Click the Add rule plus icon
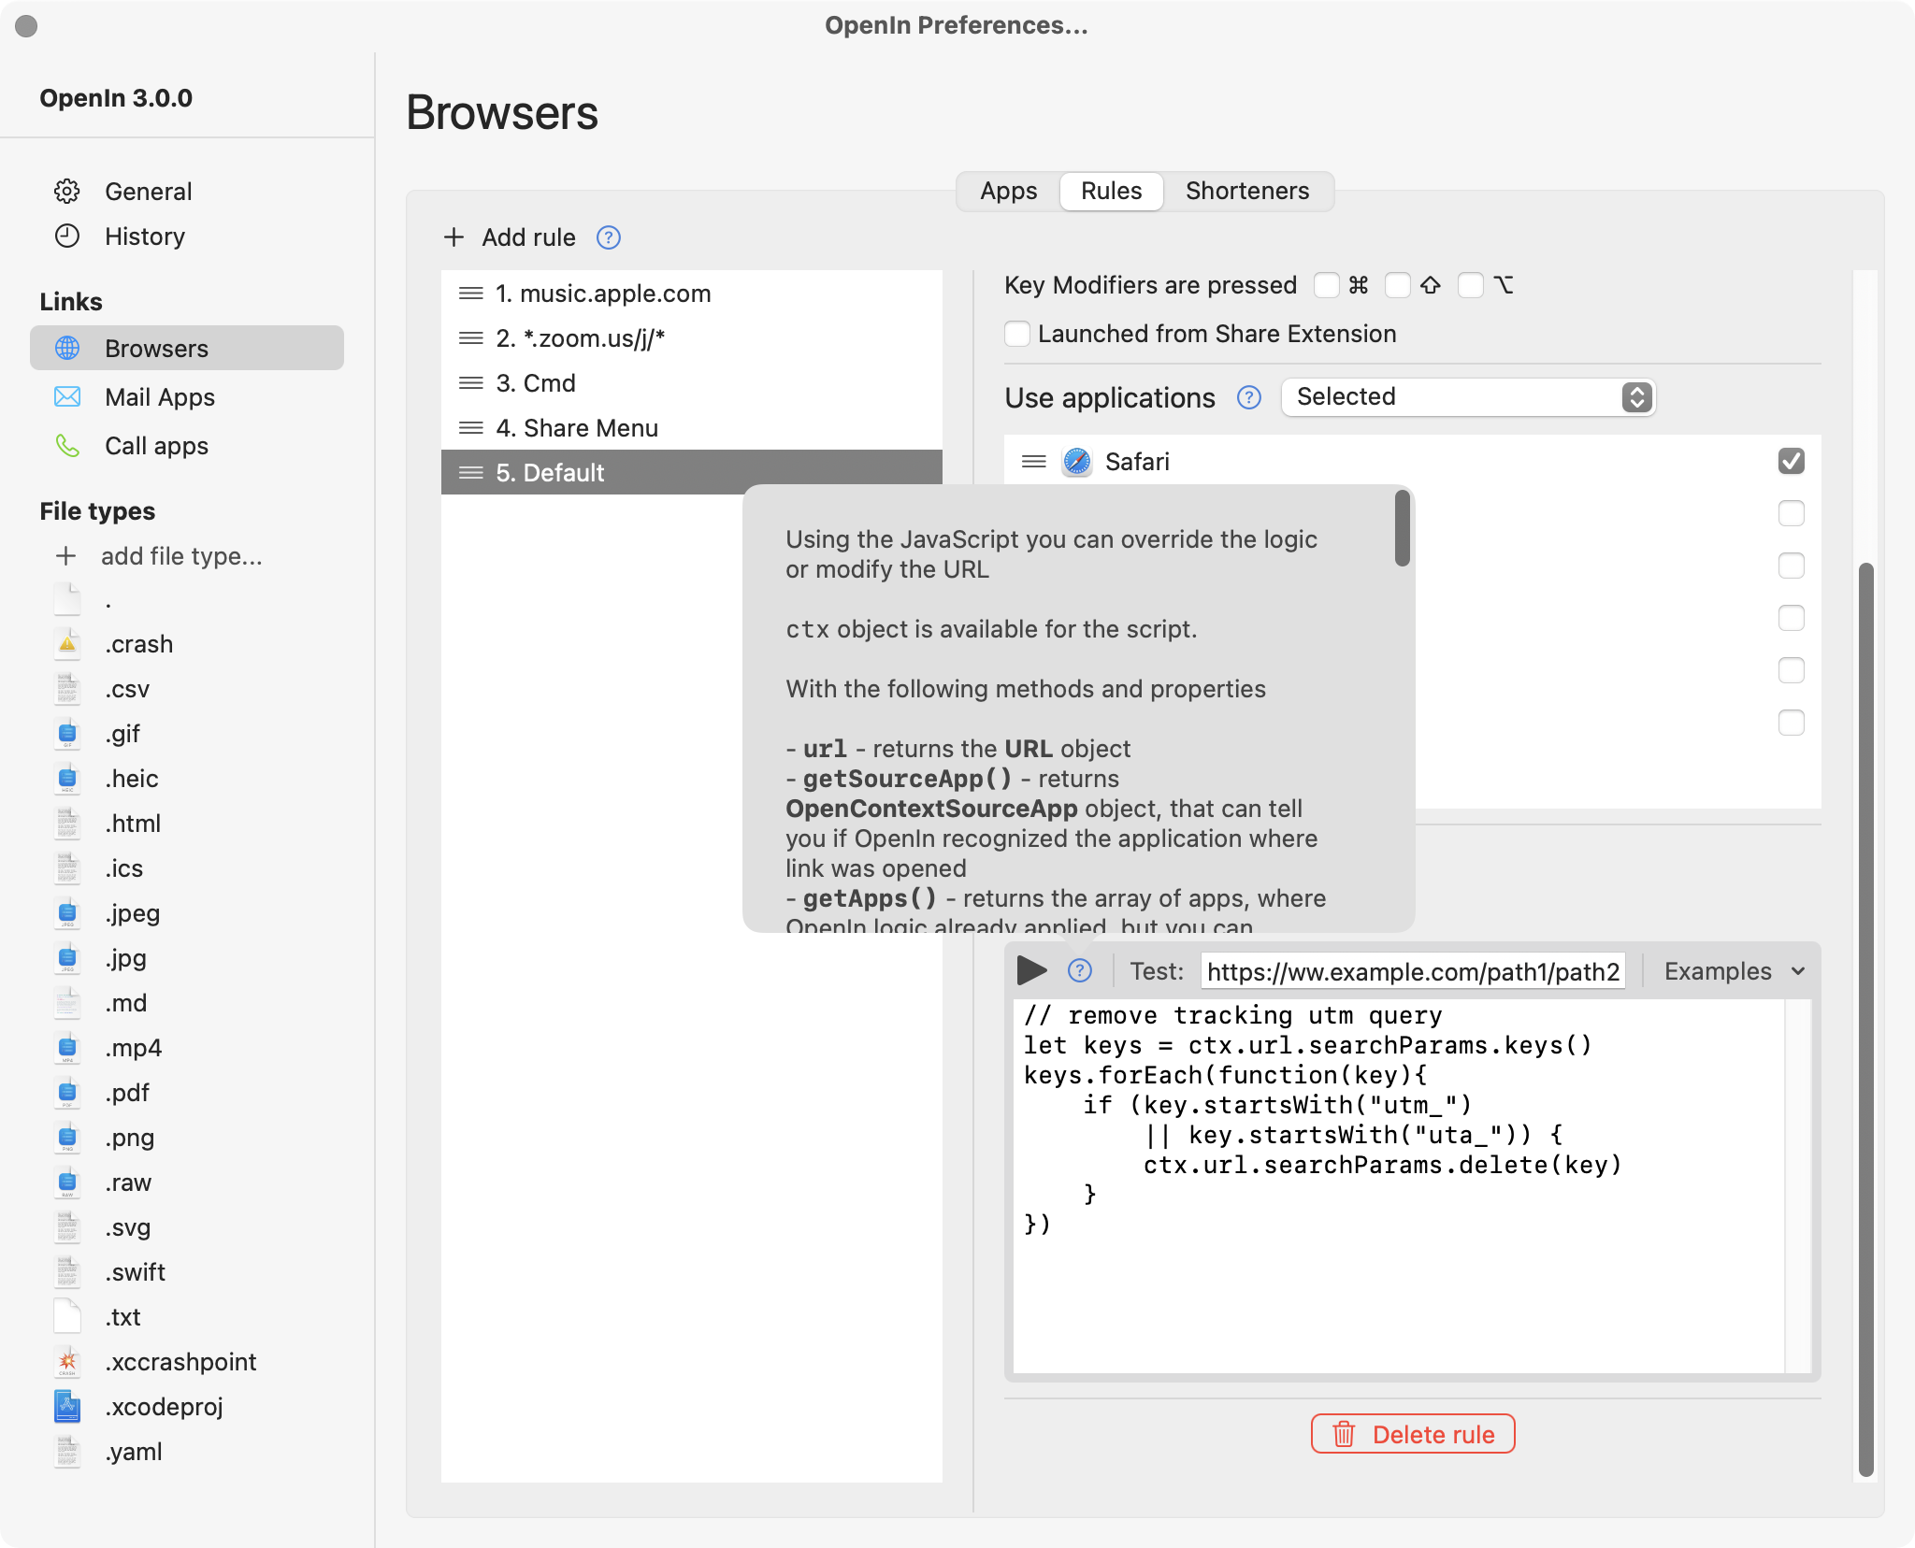 point(454,237)
